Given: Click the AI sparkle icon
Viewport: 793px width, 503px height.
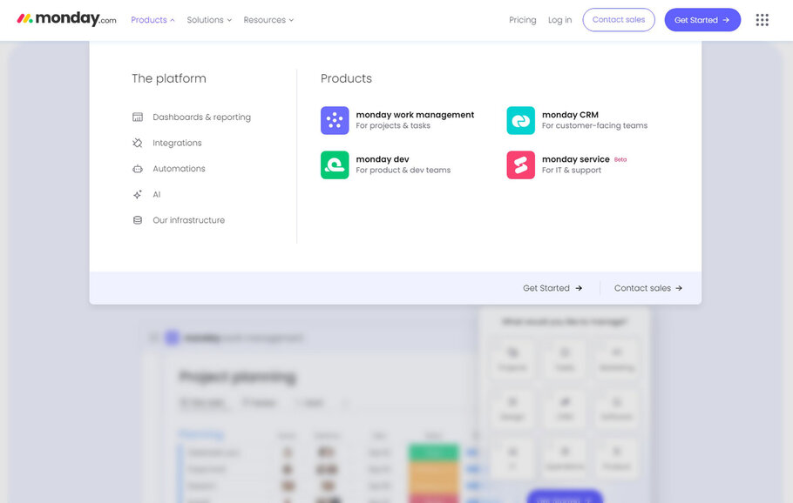Looking at the screenshot, I should click(x=137, y=194).
